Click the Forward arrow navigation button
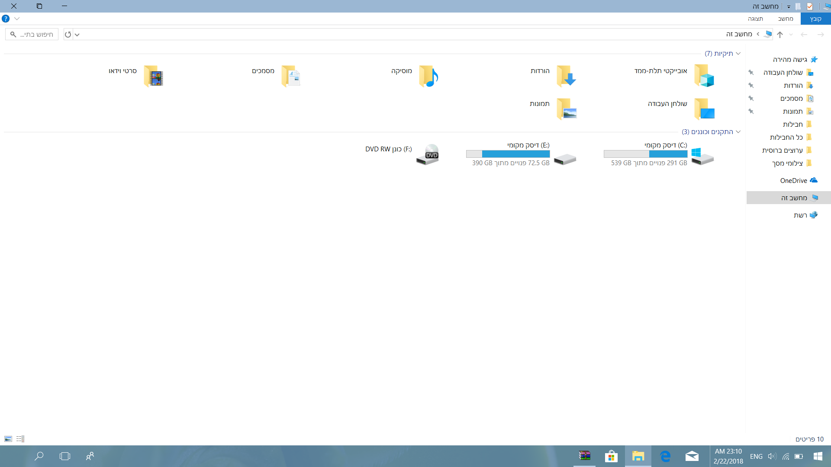This screenshot has height=467, width=831. coord(821,35)
